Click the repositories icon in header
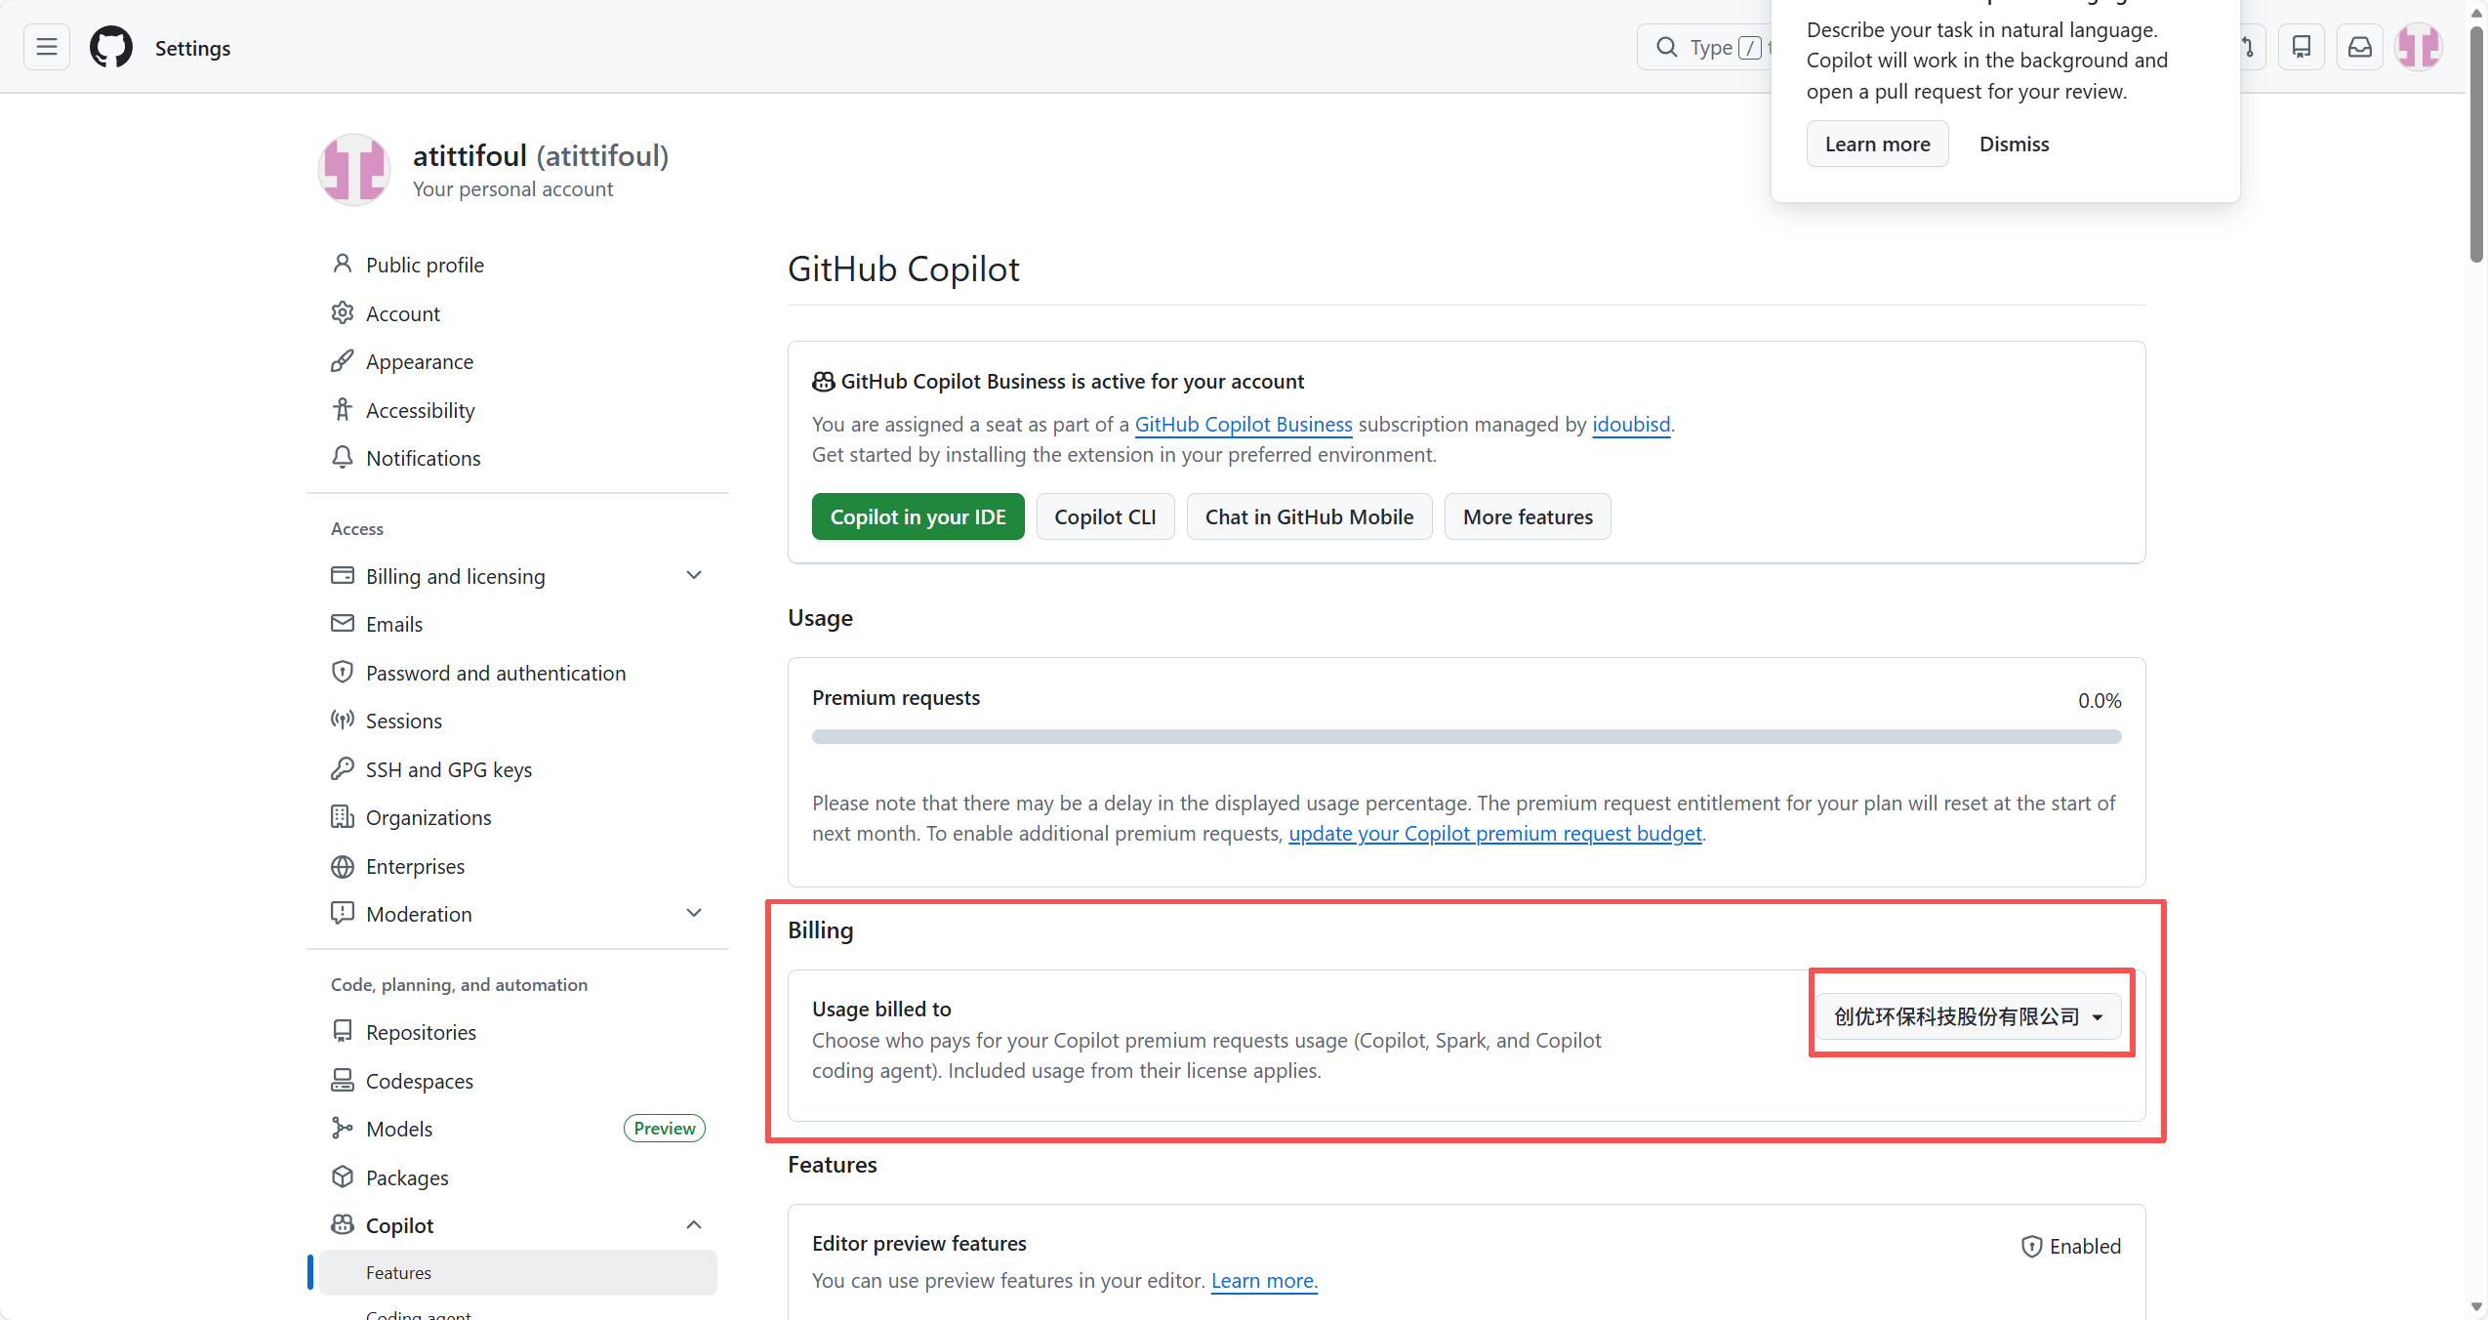 pos(2301,47)
